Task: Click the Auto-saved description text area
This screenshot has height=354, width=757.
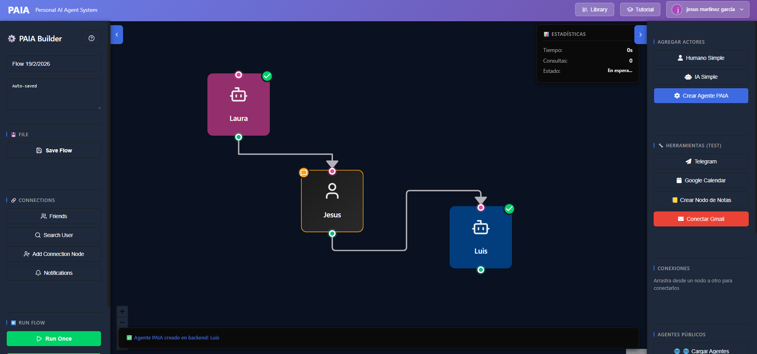Action: pyautogui.click(x=54, y=94)
